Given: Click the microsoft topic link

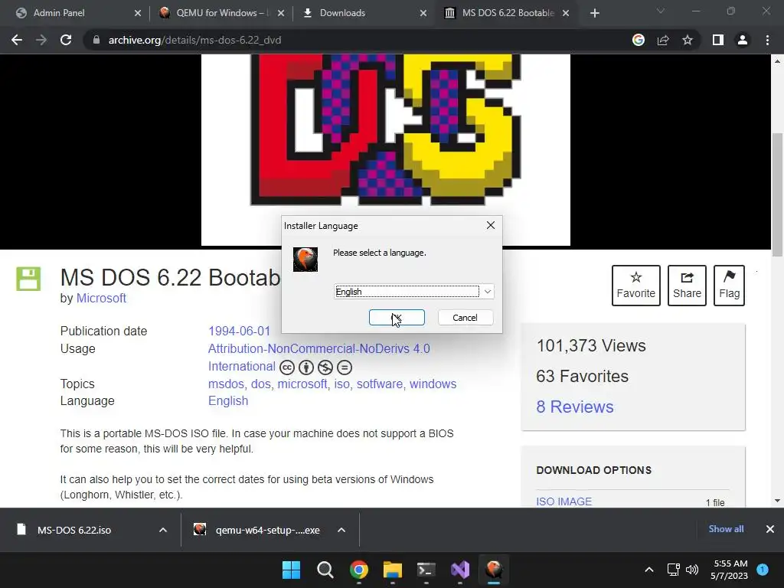Looking at the screenshot, I should tap(302, 384).
